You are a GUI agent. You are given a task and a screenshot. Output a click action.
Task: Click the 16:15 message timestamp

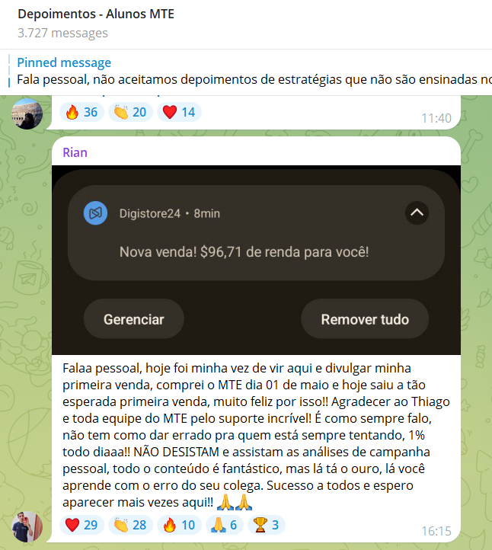tap(436, 531)
